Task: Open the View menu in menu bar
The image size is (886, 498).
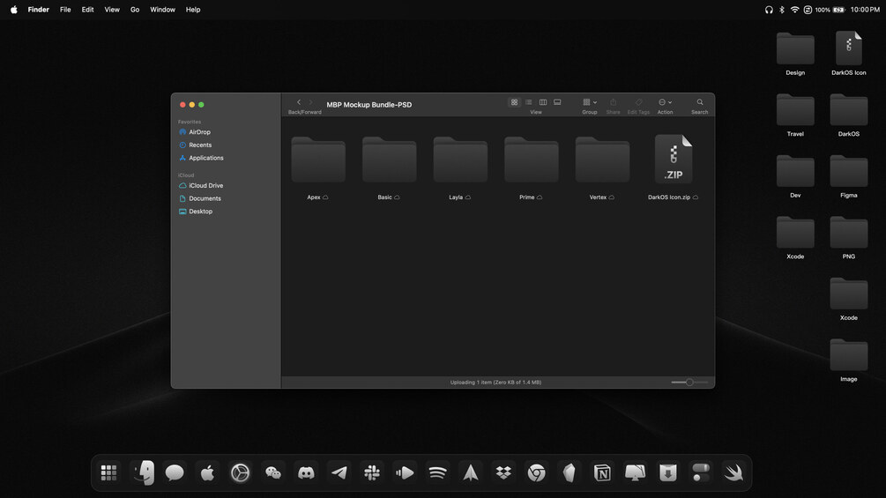Action: coord(112,10)
